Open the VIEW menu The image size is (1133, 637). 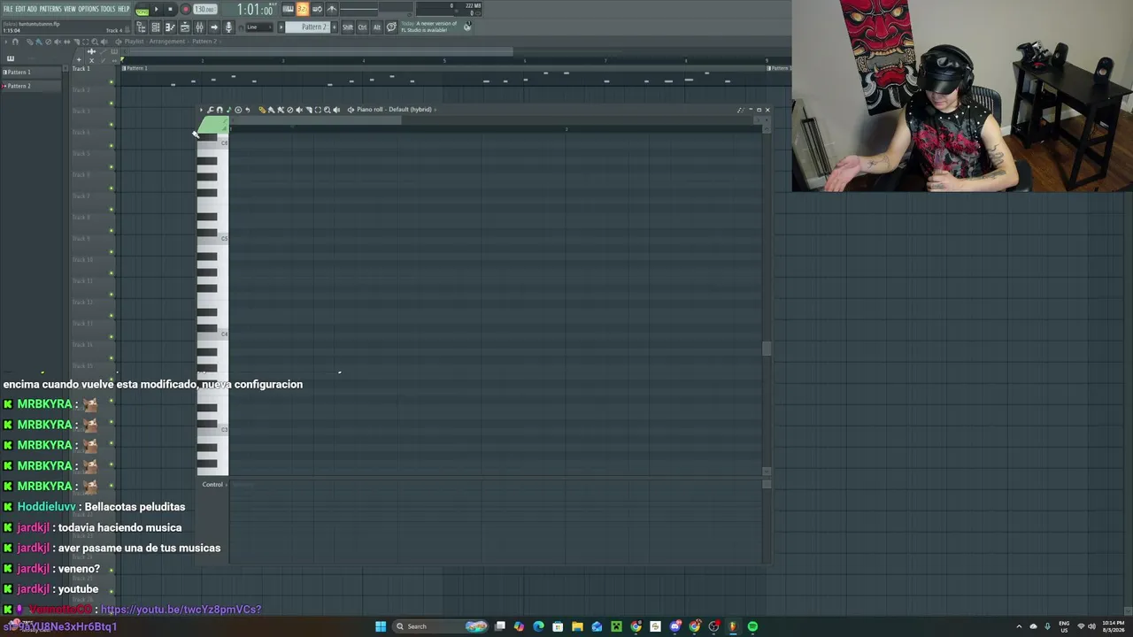tap(70, 9)
